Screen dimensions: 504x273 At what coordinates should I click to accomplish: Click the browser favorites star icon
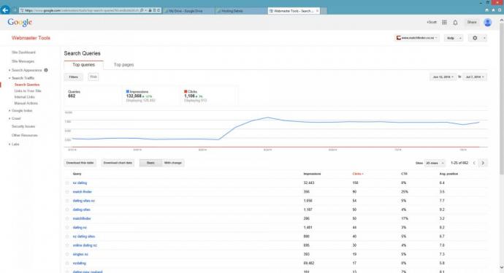493,10
